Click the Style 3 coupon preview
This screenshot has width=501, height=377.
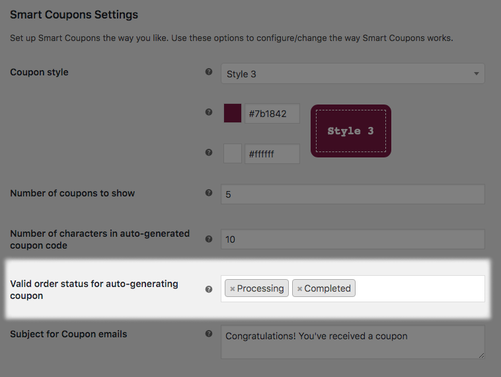tap(350, 131)
